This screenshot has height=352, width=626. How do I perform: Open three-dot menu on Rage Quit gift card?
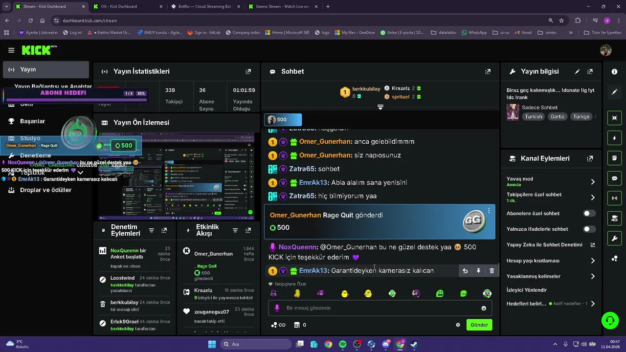tap(489, 211)
